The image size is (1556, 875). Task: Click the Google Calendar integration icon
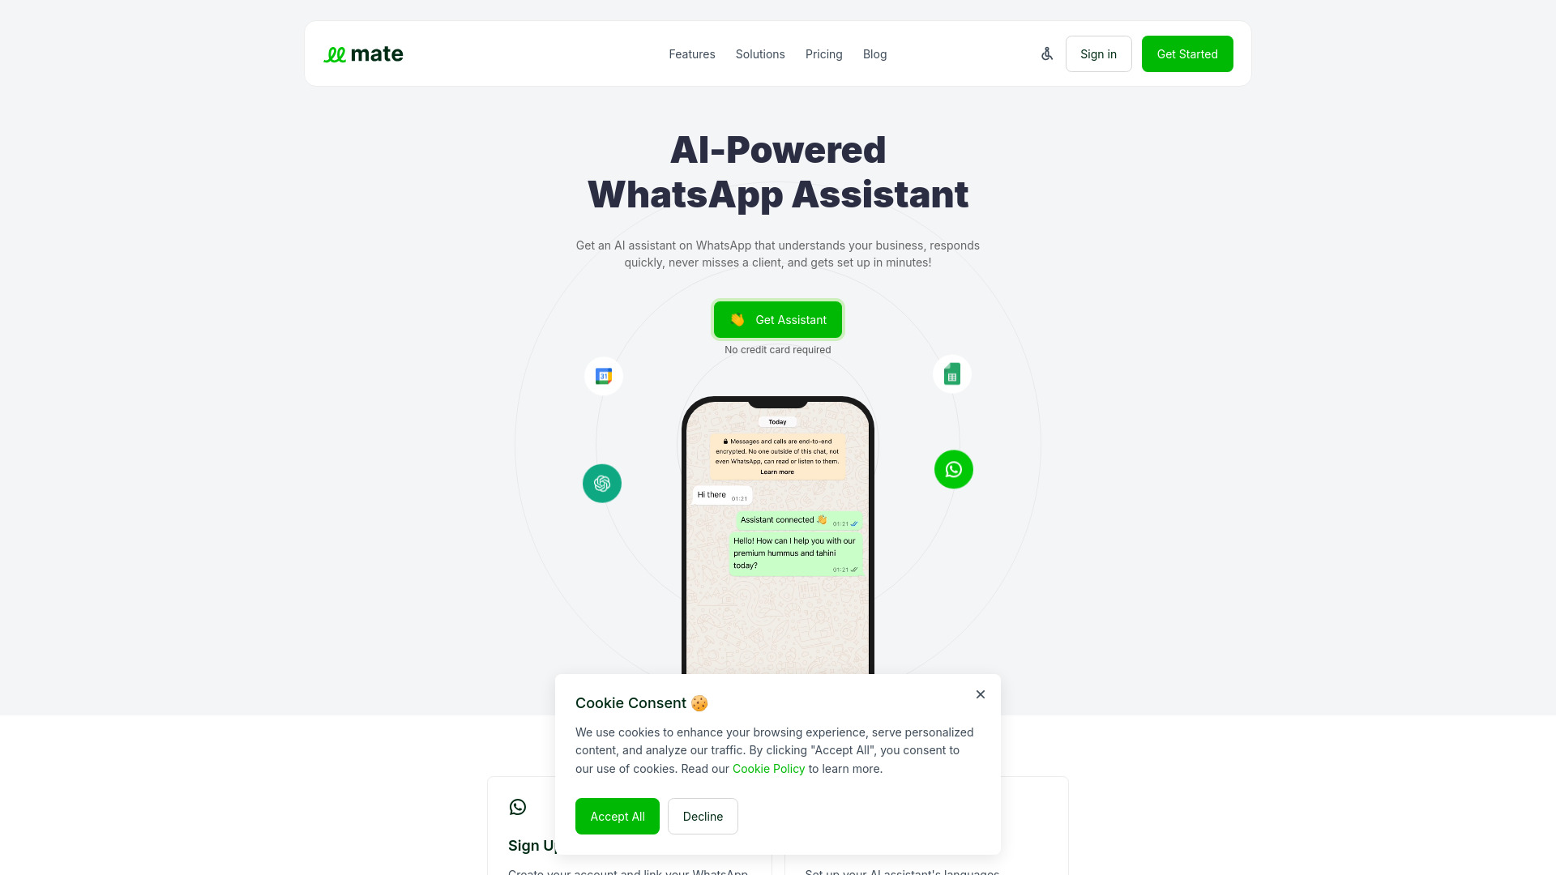click(x=604, y=376)
